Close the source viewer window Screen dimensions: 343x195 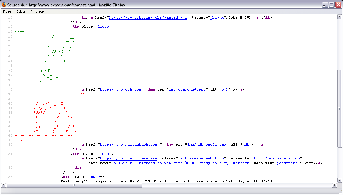pyautogui.click(x=338, y=5)
